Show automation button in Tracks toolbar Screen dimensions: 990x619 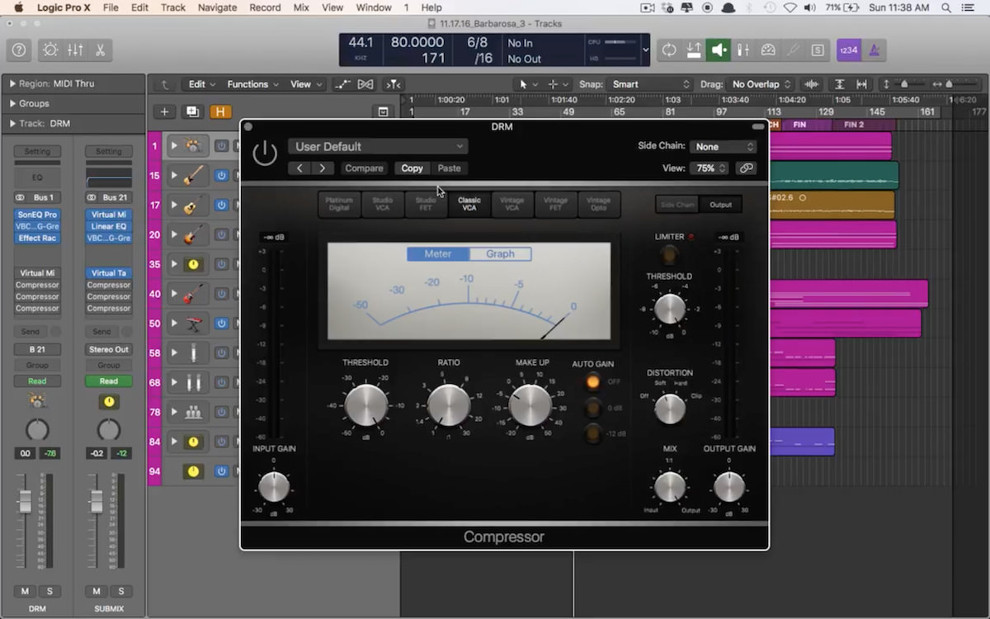(x=343, y=84)
